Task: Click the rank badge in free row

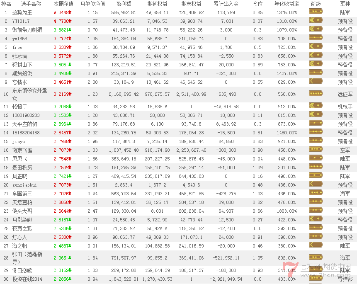Action: 316,46
